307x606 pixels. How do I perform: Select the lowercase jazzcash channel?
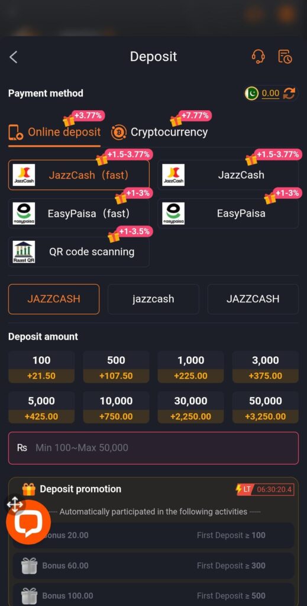[153, 299]
